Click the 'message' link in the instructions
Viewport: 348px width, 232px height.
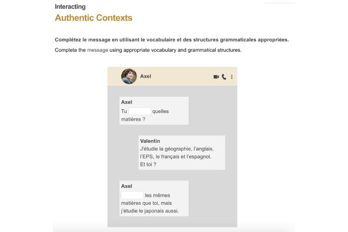pos(97,50)
